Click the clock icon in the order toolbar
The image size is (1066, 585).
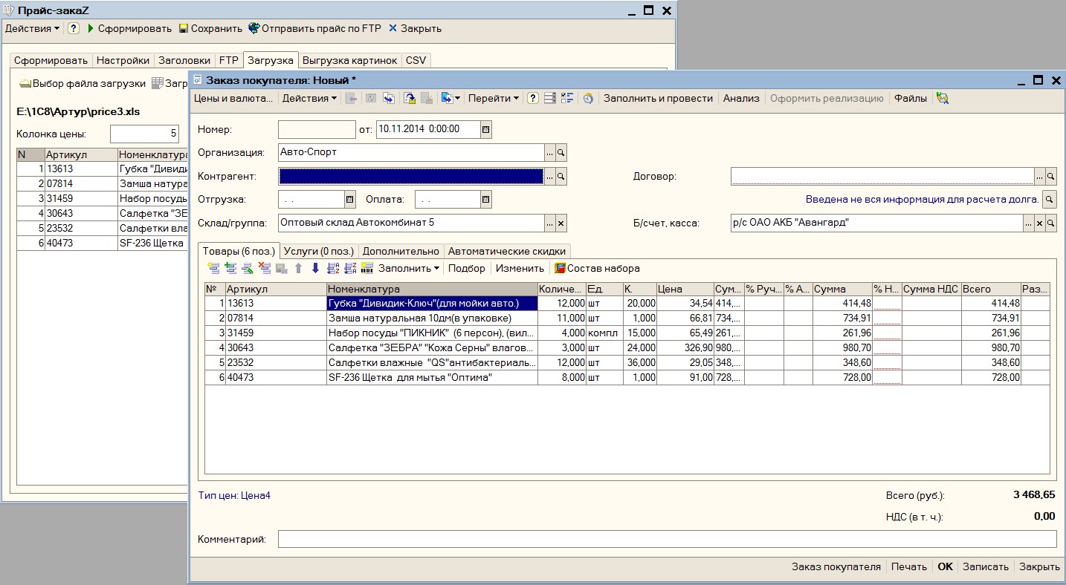pos(588,98)
